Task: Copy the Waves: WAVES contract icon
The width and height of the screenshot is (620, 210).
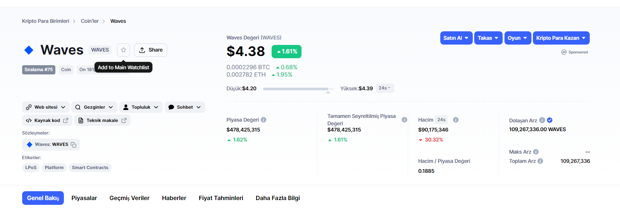Action: [73, 145]
